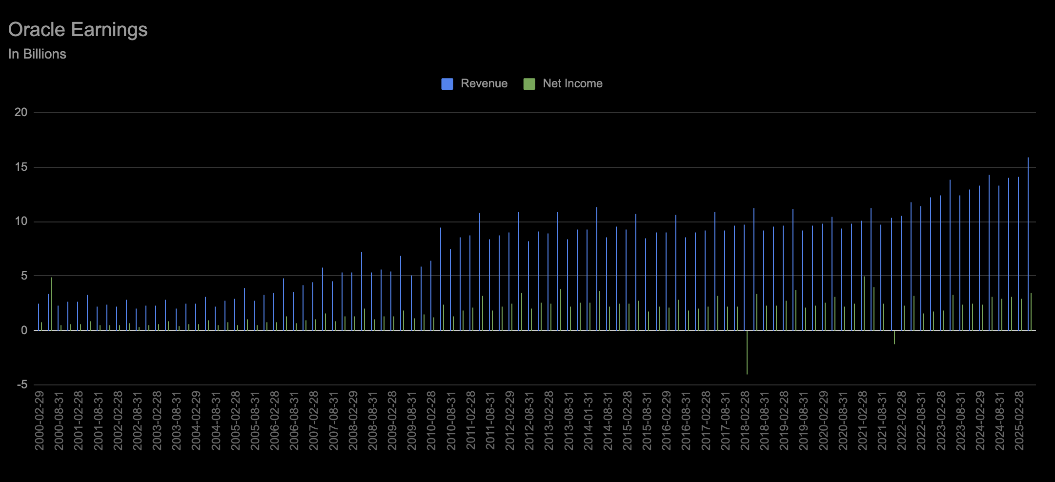Click the blue Revenue legend swatch
Image resolution: width=1055 pixels, height=482 pixels.
click(447, 84)
